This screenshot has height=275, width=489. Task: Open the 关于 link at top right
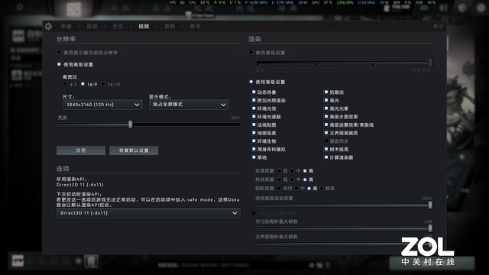tap(438, 27)
